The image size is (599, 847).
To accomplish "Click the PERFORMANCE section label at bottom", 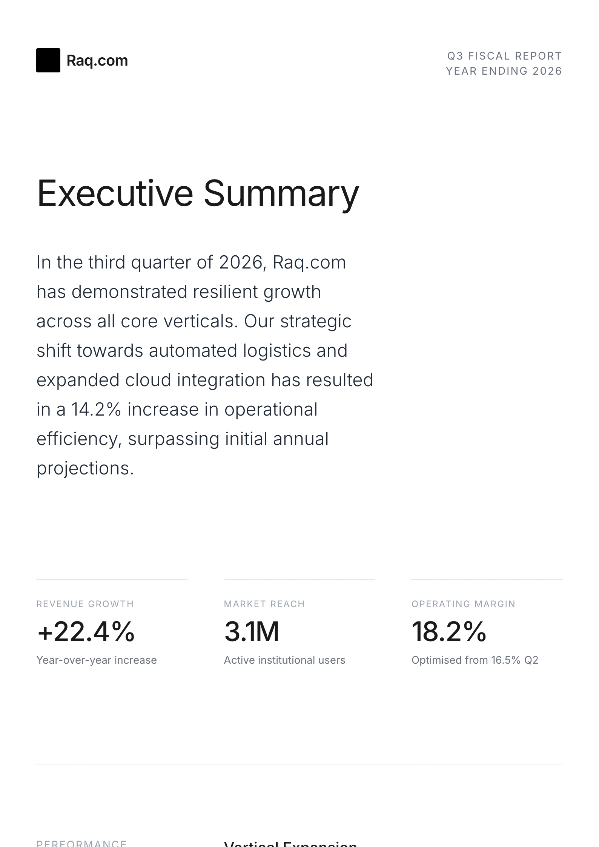I will (x=81, y=843).
